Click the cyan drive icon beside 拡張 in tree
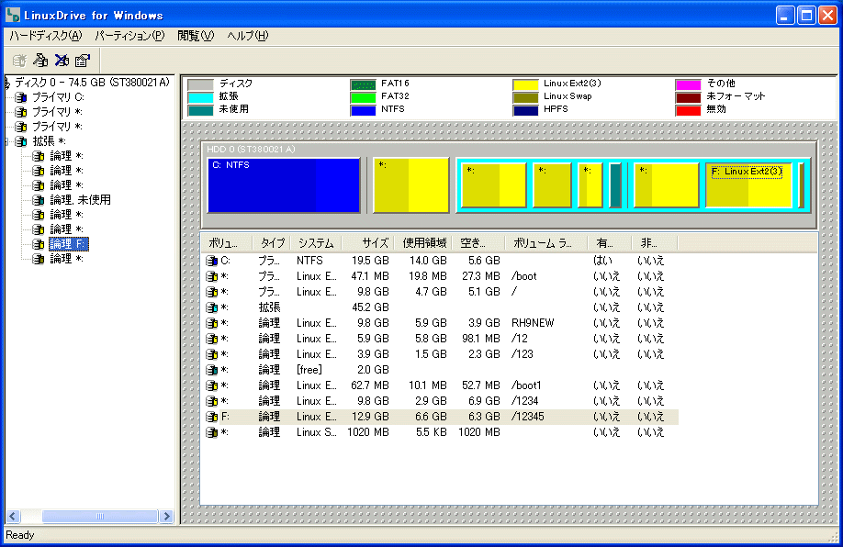843x547 pixels. (x=21, y=141)
